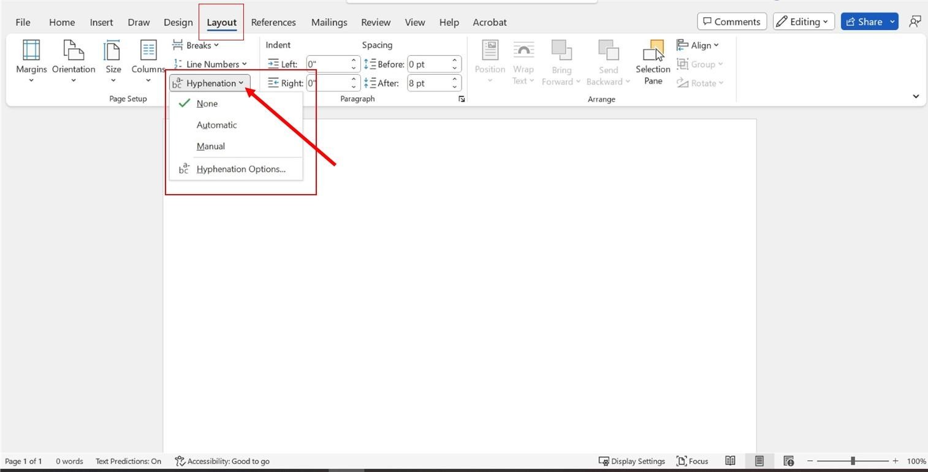928x472 pixels.
Task: Click the zoom slider handle
Action: (853, 461)
